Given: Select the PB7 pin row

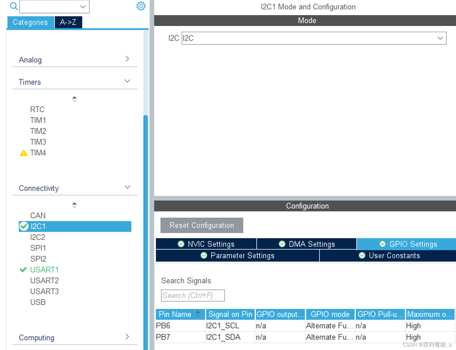Looking at the screenshot, I should point(305,337).
